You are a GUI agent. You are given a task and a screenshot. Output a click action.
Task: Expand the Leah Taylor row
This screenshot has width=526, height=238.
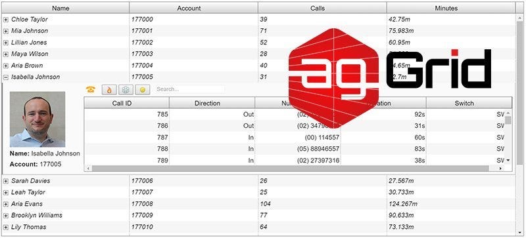[6, 193]
